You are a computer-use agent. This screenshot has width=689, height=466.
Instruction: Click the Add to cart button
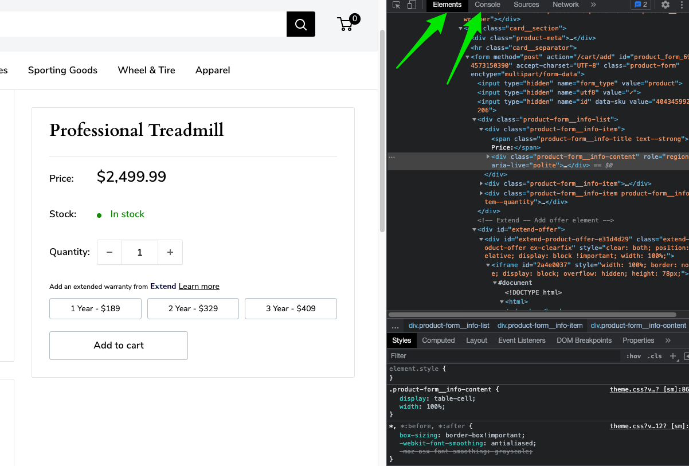pyautogui.click(x=119, y=346)
